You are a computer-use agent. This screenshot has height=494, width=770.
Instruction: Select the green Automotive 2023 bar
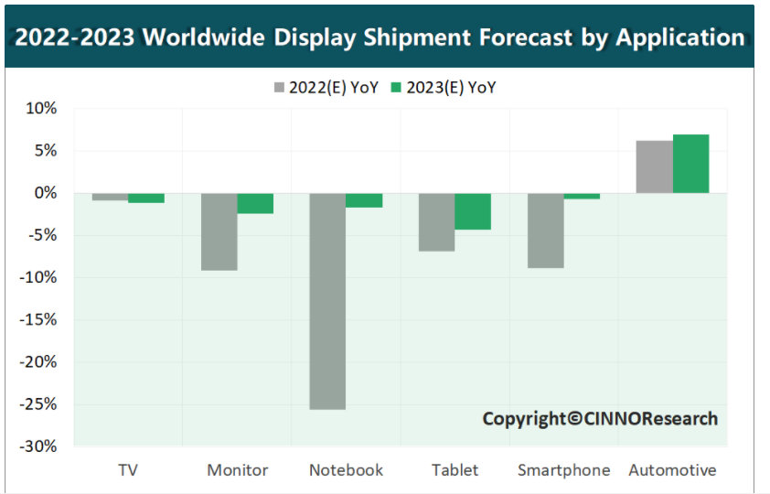[x=690, y=164]
